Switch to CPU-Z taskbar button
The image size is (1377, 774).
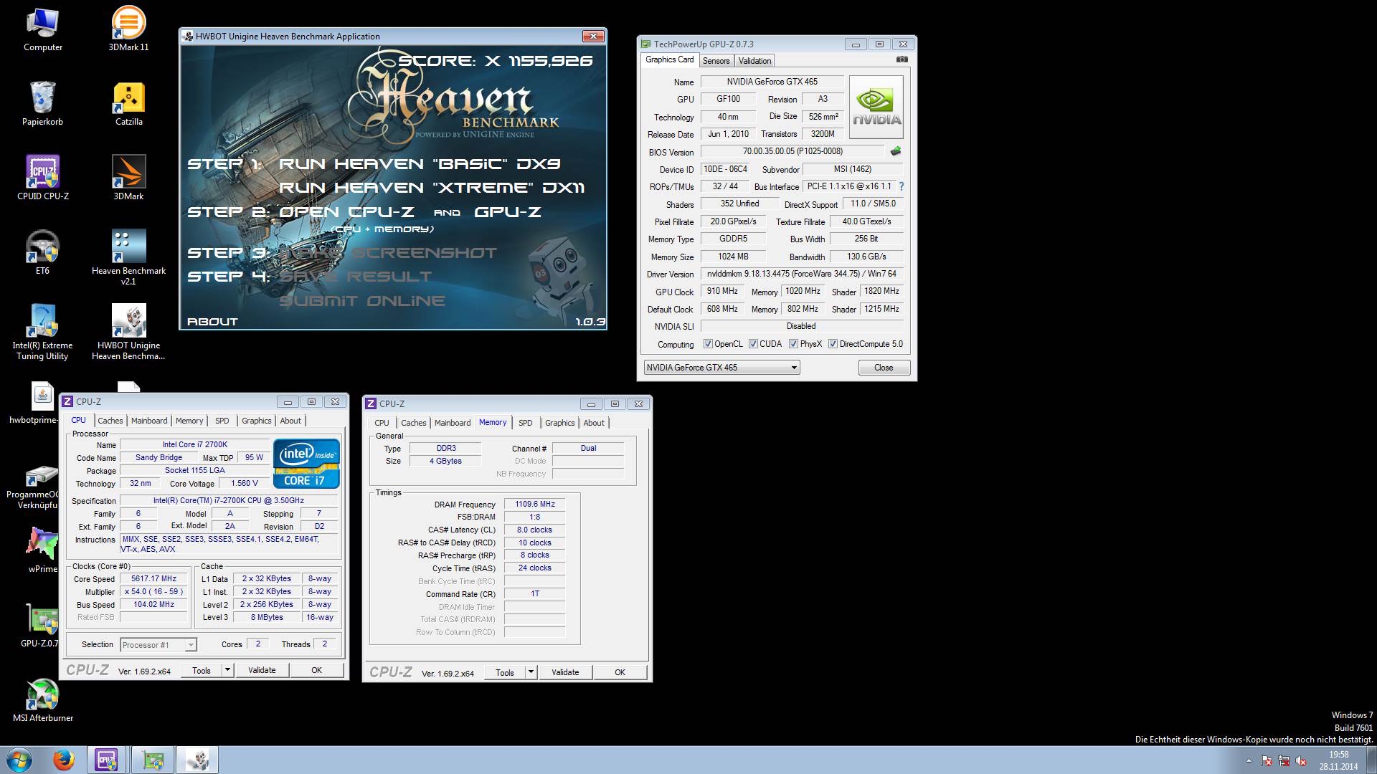(107, 760)
